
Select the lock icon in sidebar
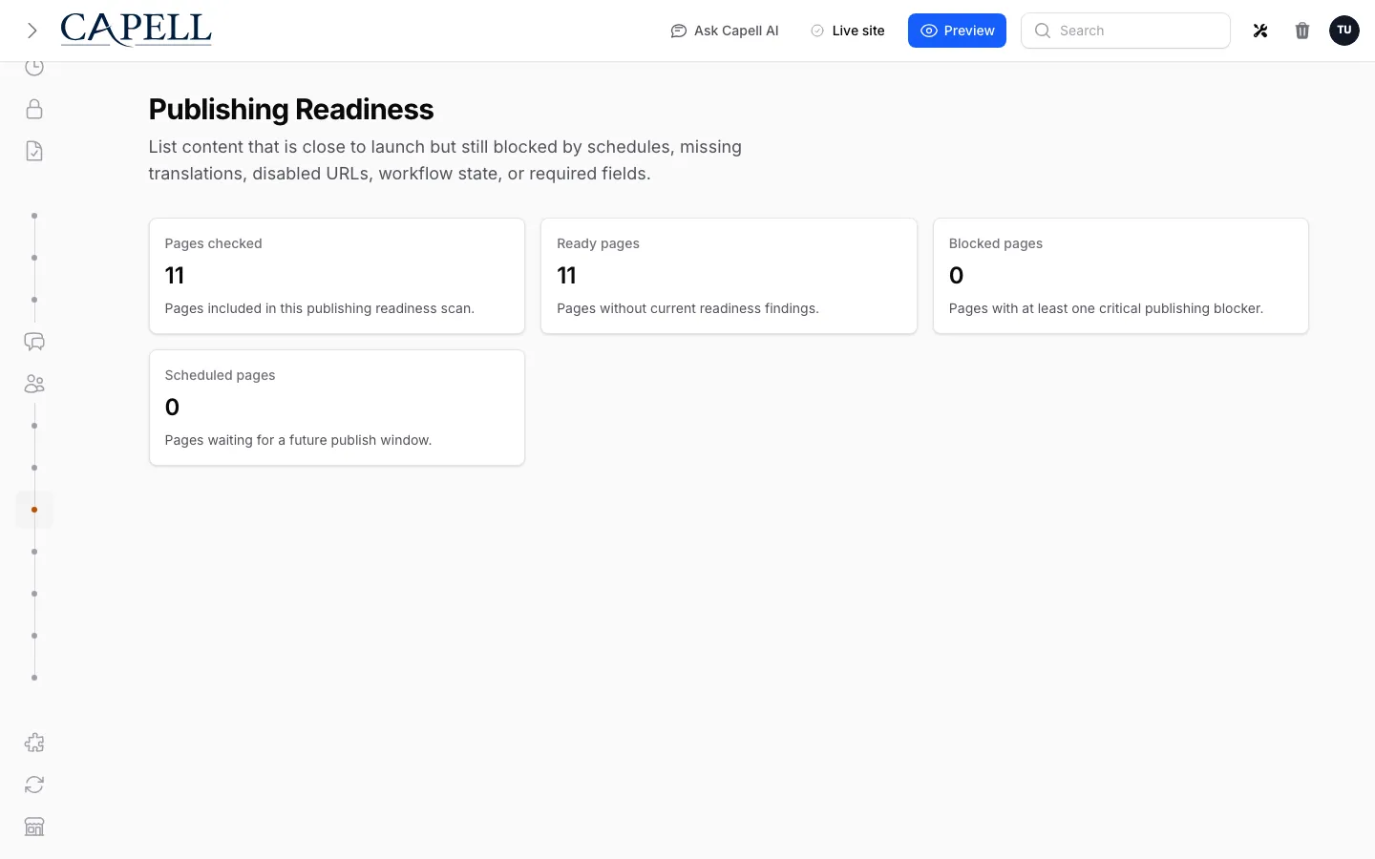(34, 109)
